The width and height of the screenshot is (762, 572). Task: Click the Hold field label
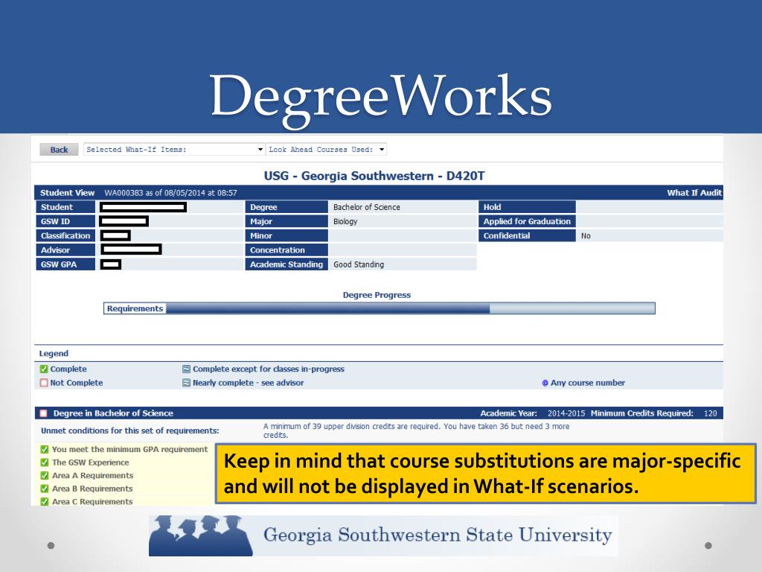pos(528,207)
